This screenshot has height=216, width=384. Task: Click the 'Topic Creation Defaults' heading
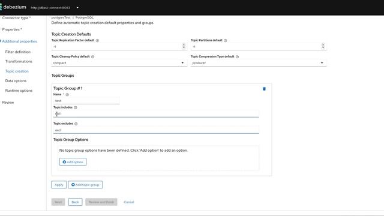(71, 34)
